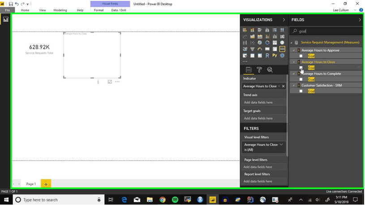Select the highlighted KPI visual
The width and height of the screenshot is (365, 205).
click(282, 49)
